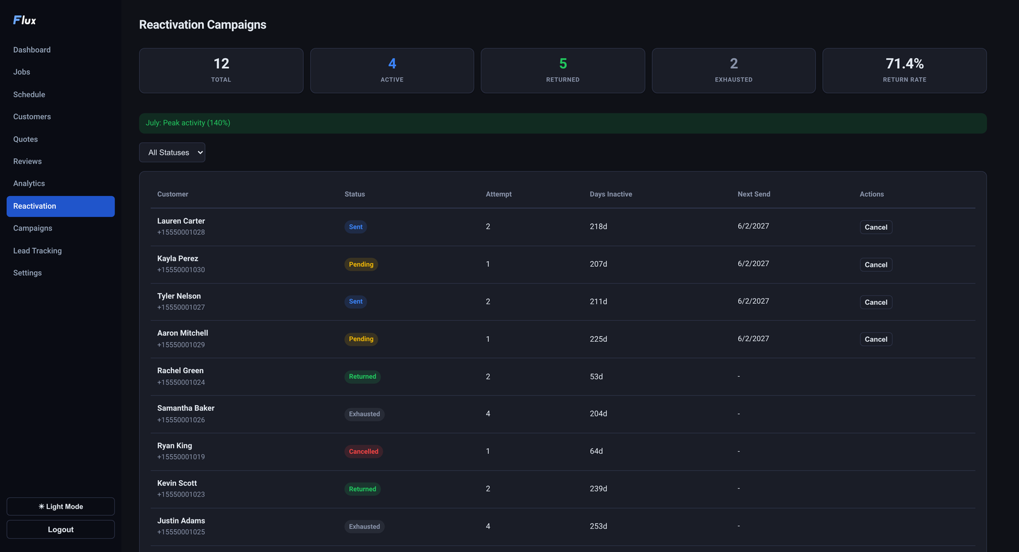The width and height of the screenshot is (1019, 552).
Task: Click the July peak activity banner
Action: click(562, 124)
